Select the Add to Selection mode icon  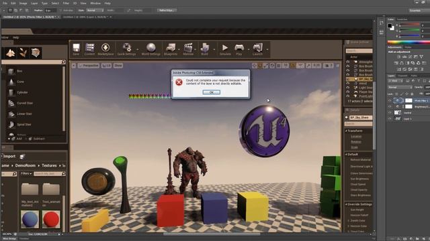pos(15,10)
